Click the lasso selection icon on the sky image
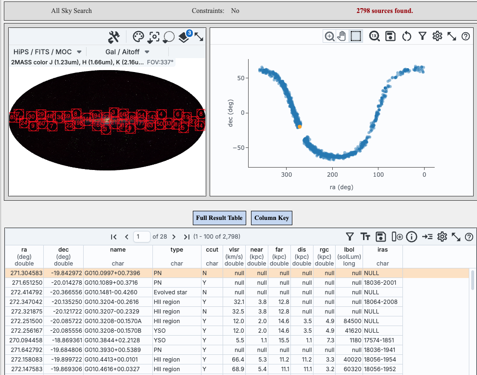 point(169,36)
